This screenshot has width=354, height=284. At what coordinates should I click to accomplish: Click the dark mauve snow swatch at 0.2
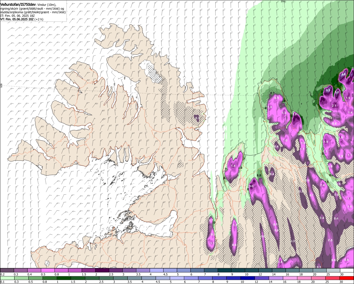[x=7, y=270]
